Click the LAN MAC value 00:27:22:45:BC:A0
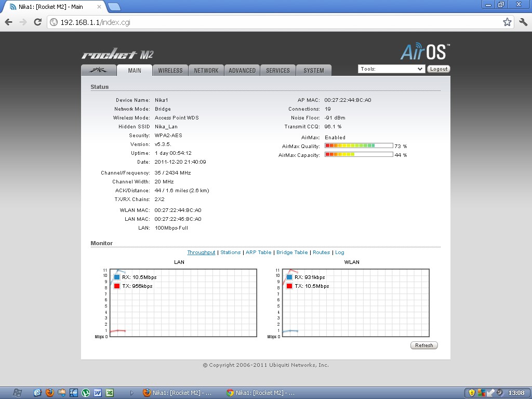532x399 pixels. click(178, 219)
